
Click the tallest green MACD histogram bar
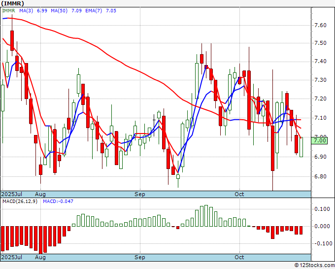206,216
